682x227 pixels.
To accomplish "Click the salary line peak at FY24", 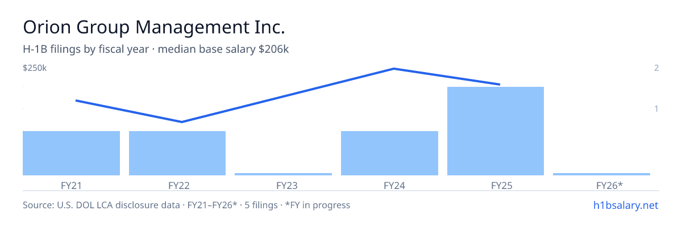I will coord(394,69).
